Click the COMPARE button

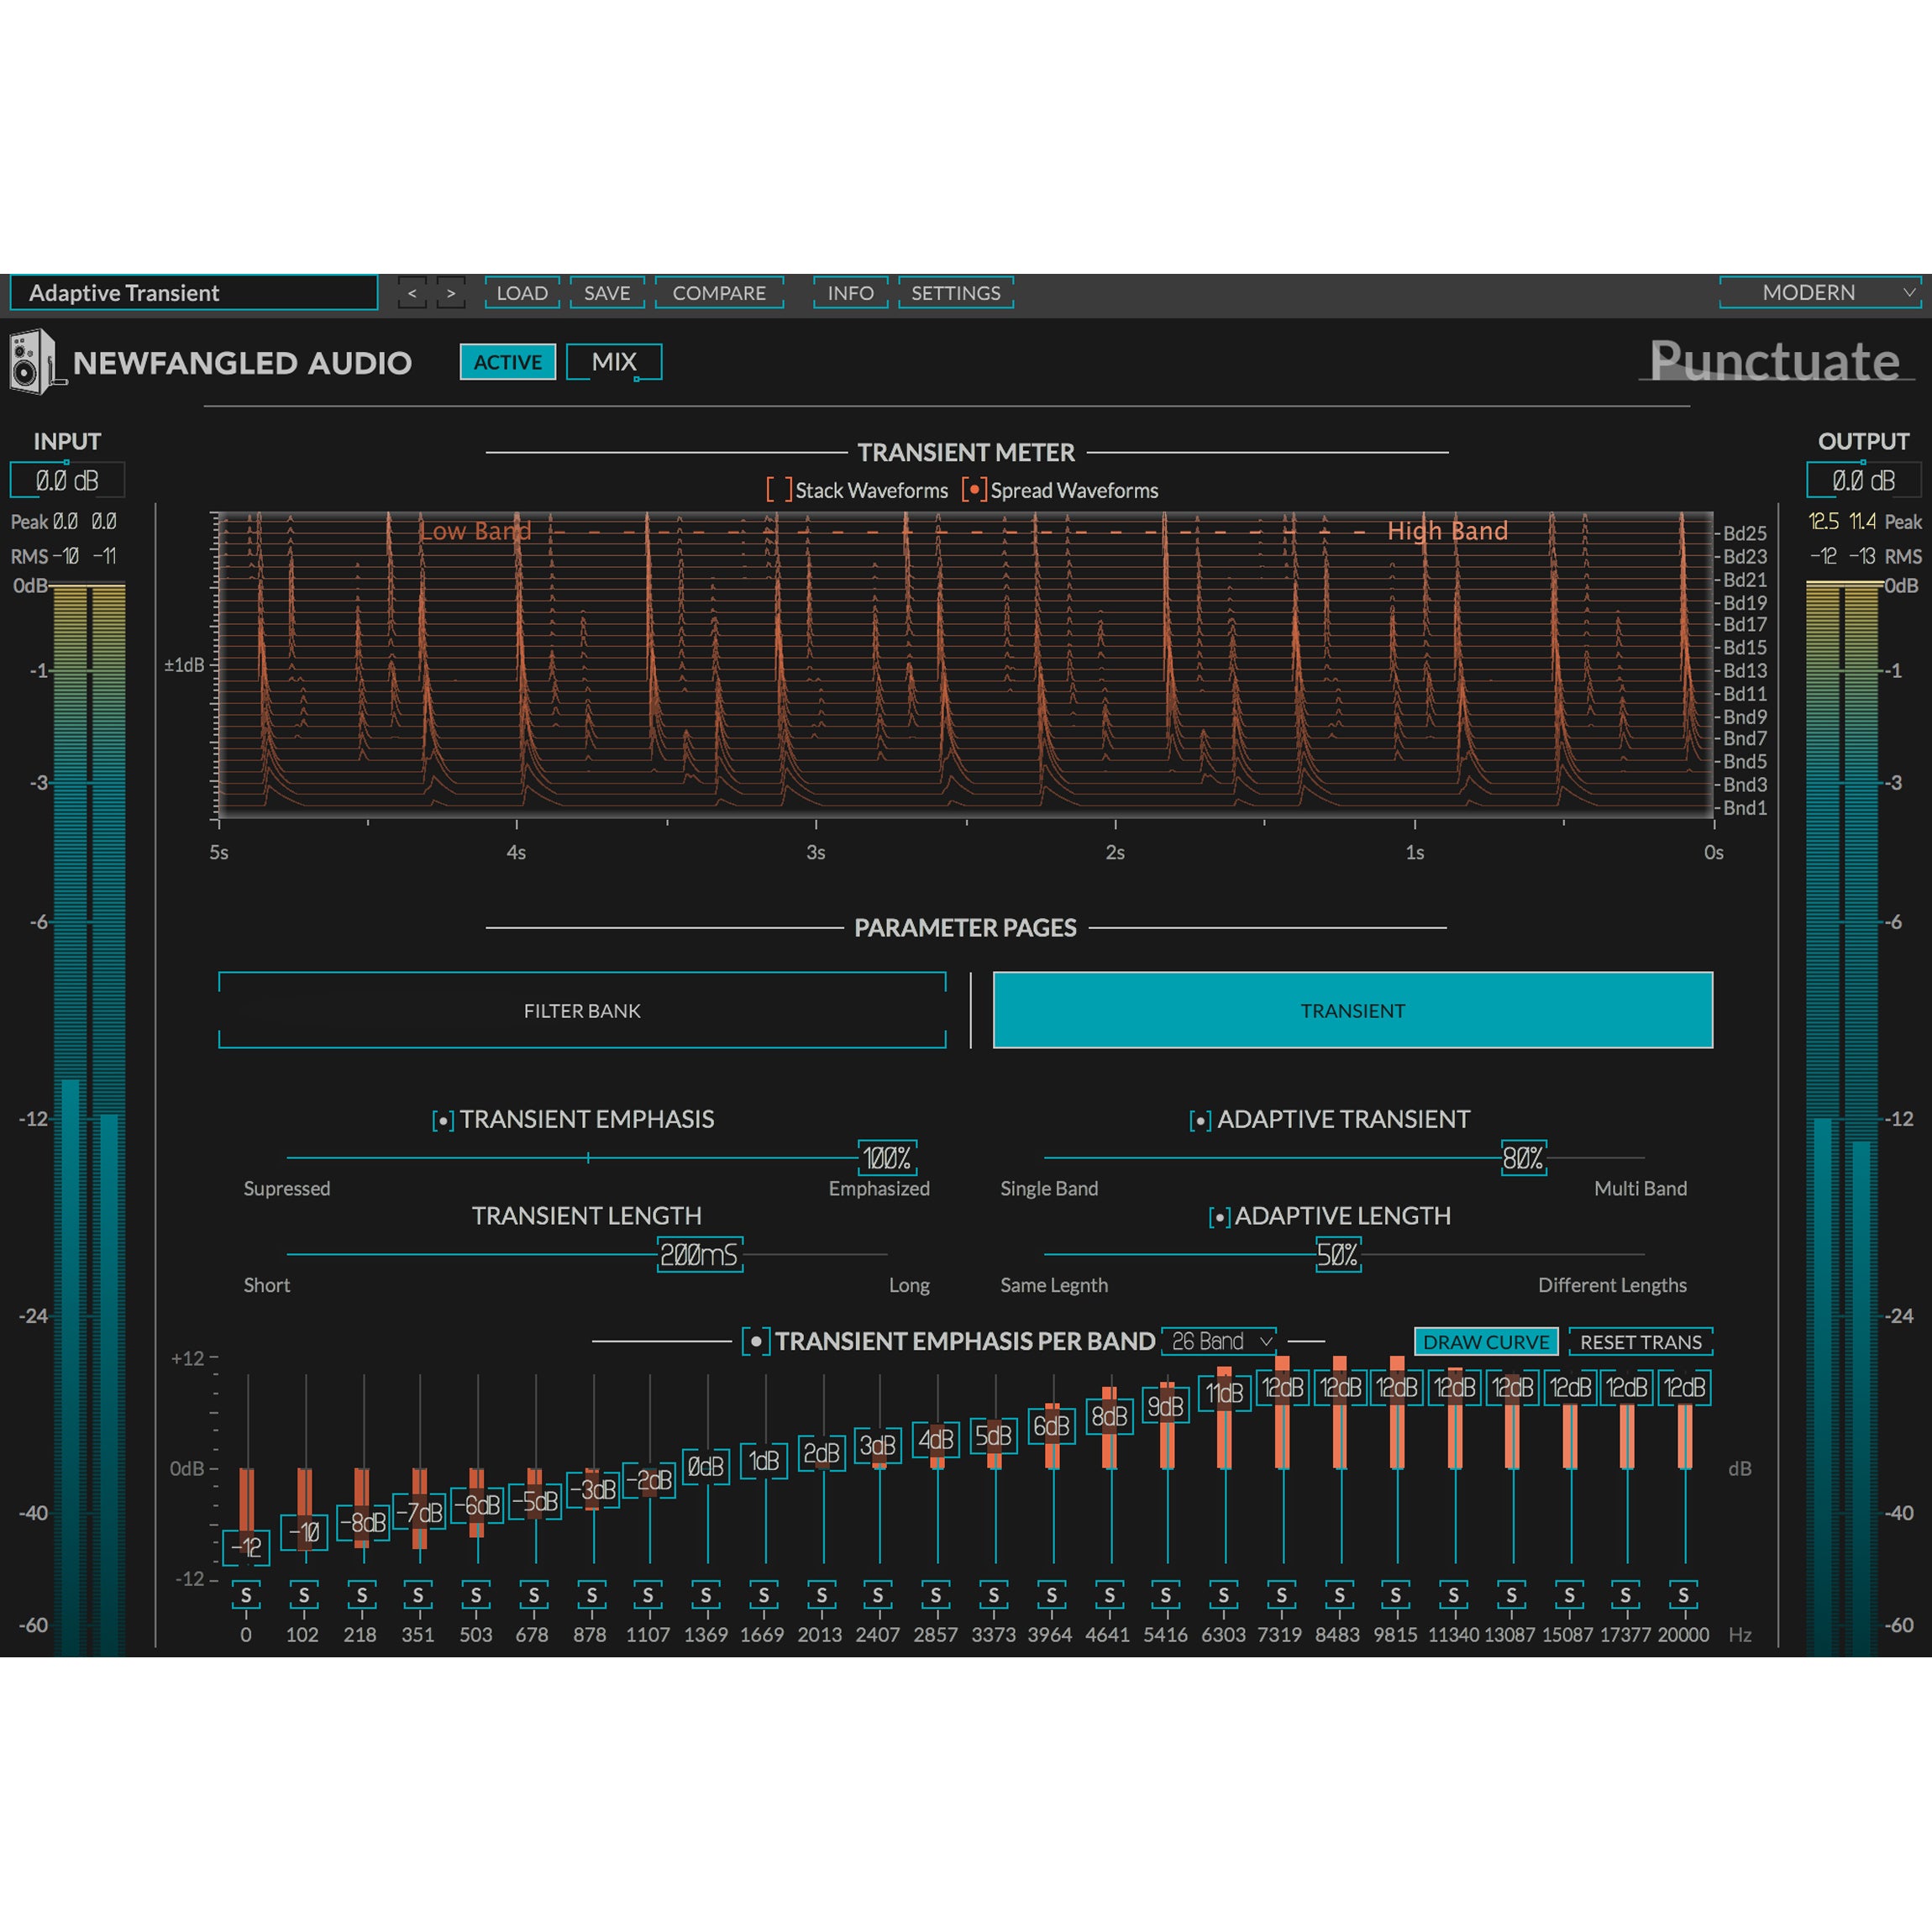719,293
